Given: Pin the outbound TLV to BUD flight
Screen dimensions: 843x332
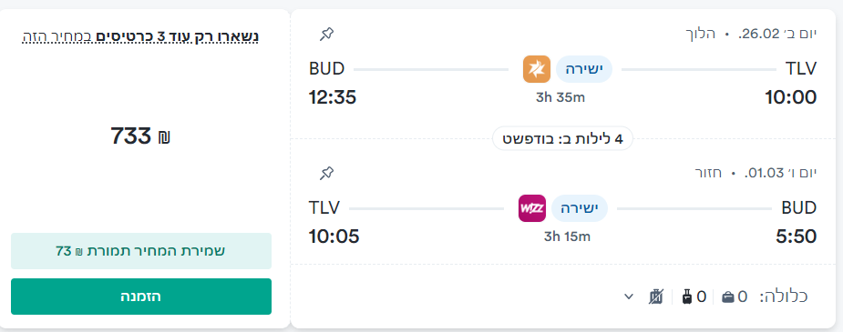Looking at the screenshot, I should [x=325, y=35].
